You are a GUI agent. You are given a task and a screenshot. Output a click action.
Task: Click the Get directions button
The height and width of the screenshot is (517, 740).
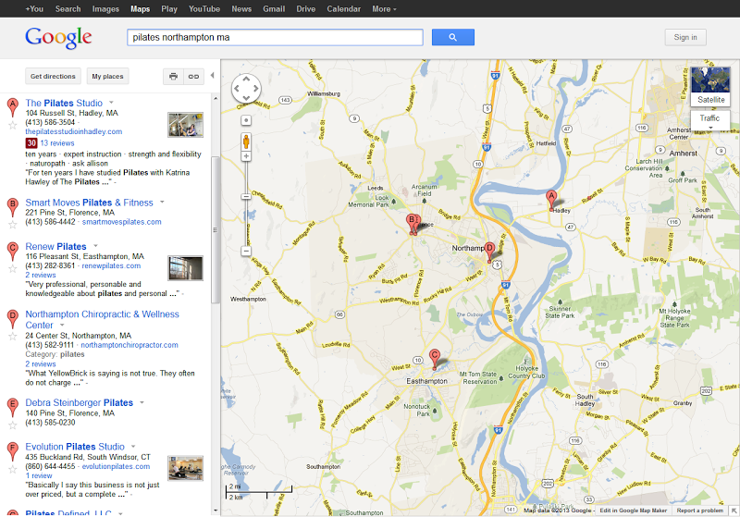tap(53, 76)
